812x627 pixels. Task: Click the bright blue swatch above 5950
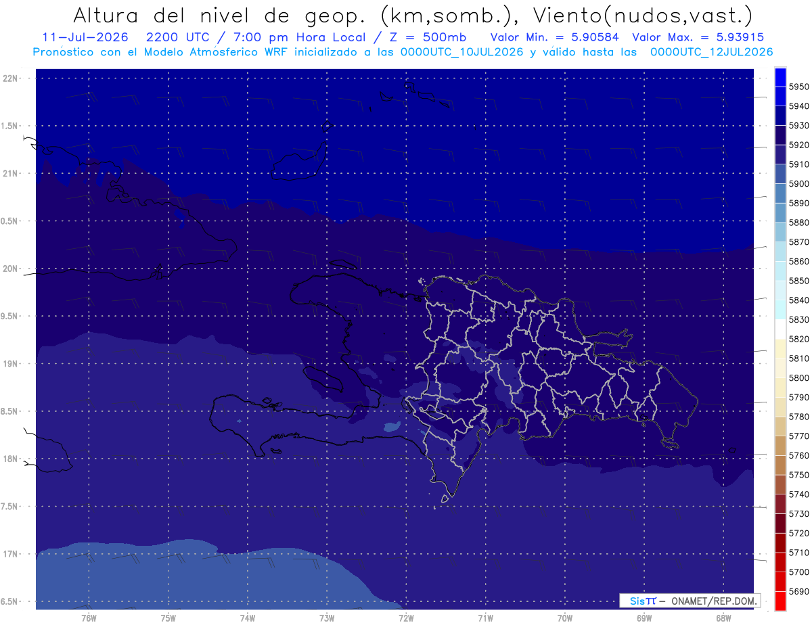click(x=780, y=76)
